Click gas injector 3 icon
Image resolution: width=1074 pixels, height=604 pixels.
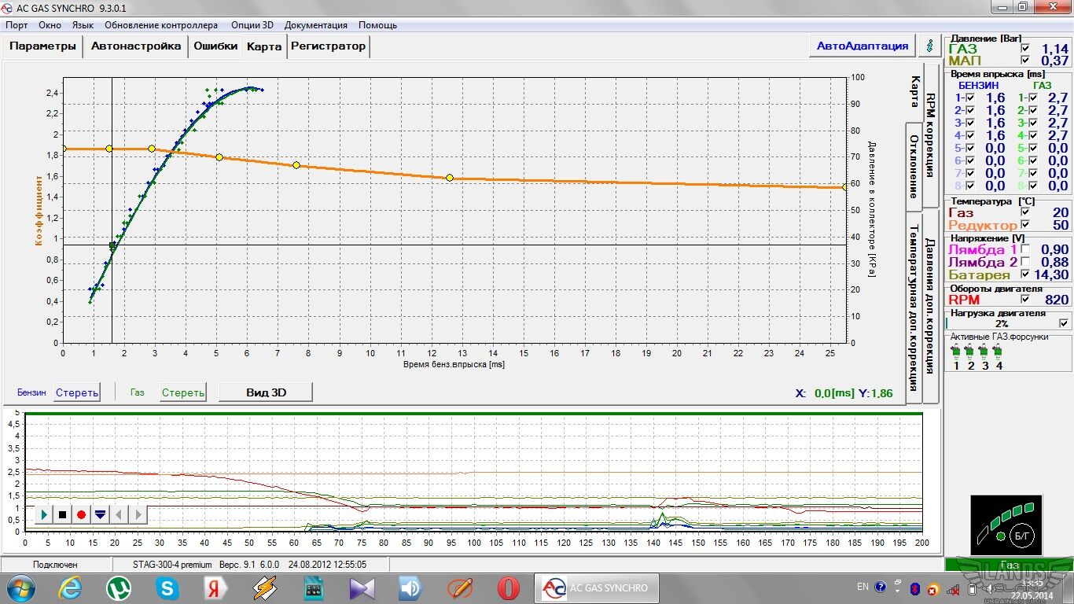[984, 351]
